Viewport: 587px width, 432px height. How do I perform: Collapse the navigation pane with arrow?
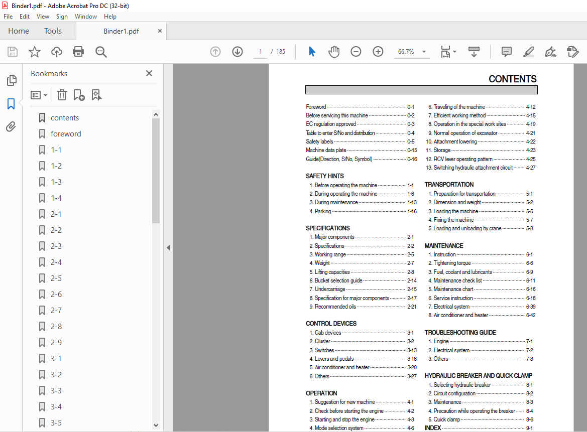tap(168, 247)
